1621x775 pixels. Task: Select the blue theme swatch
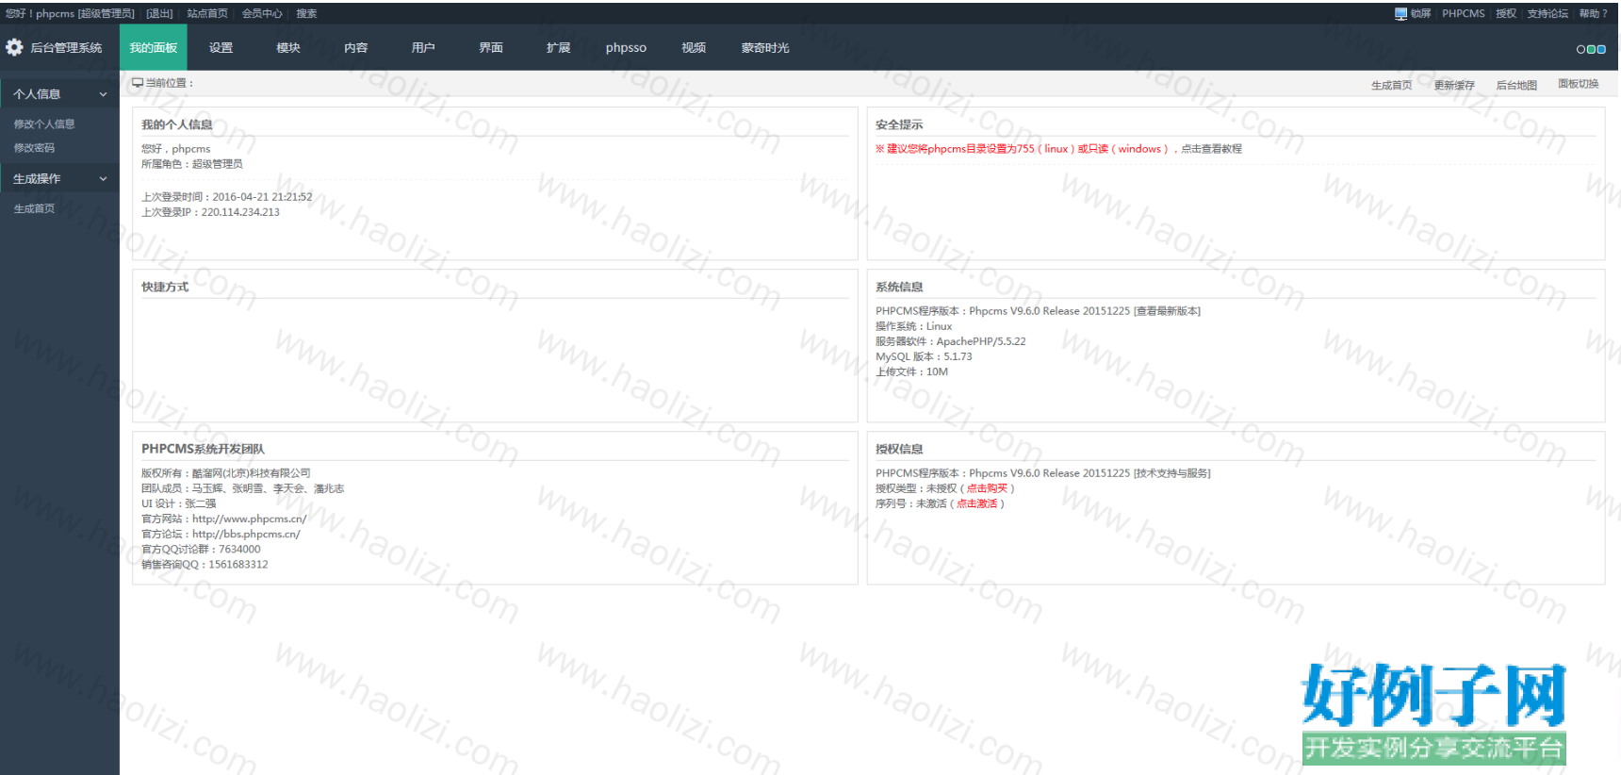(1601, 49)
